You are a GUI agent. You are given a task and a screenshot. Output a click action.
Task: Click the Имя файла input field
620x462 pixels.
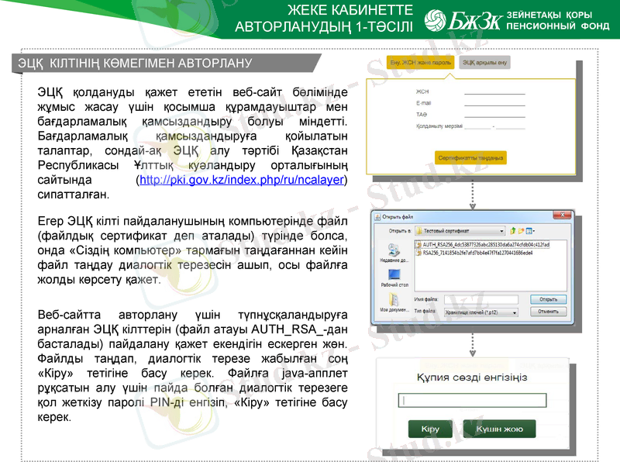point(480,298)
